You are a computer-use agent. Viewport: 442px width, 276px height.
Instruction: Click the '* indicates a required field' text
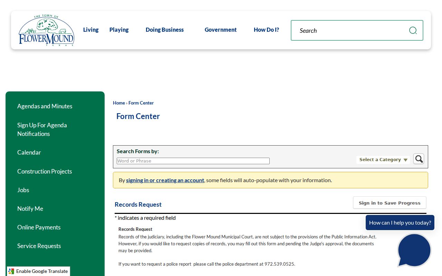click(145, 218)
